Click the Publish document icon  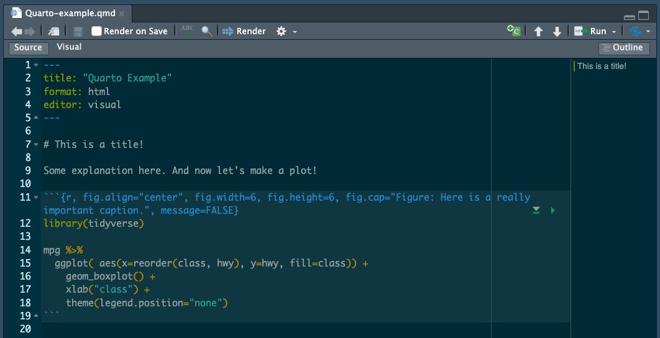click(635, 31)
